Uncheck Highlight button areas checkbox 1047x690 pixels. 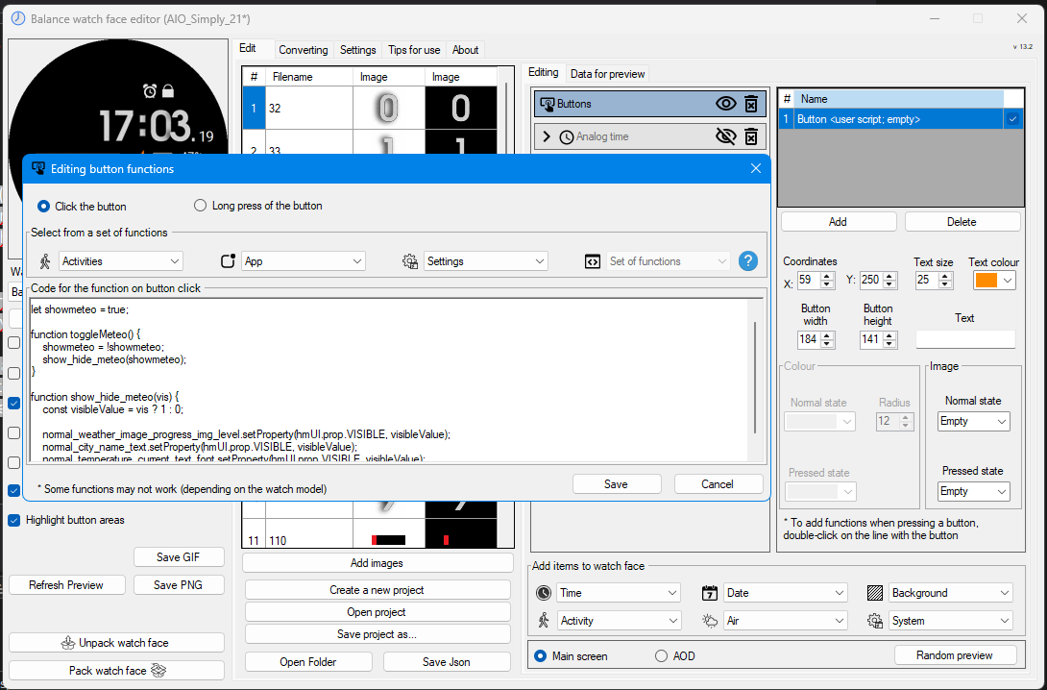click(x=14, y=520)
